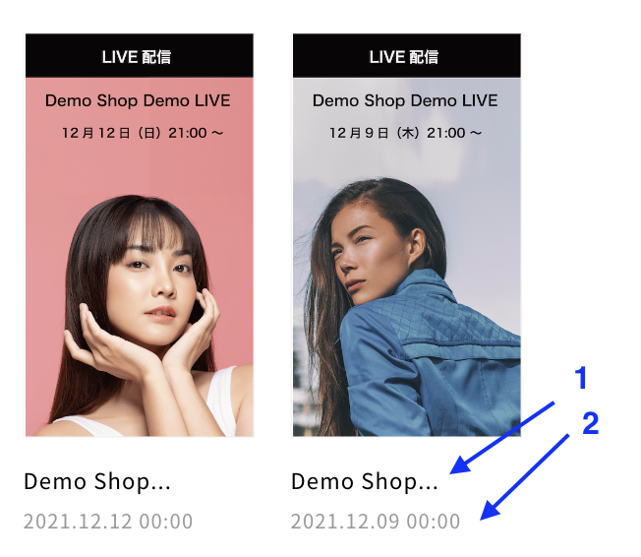Open the pink-background live stream thumbnail
641x557 pixels.
point(140,235)
